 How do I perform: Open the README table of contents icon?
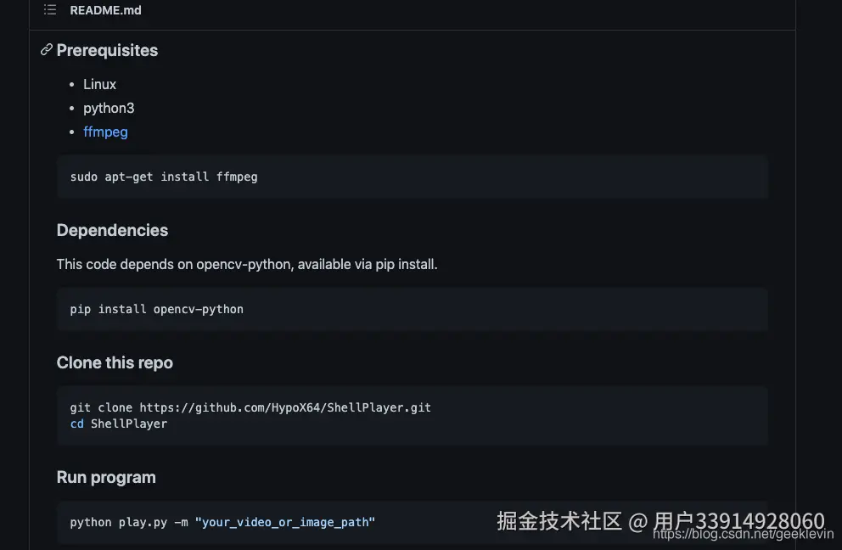click(x=50, y=9)
